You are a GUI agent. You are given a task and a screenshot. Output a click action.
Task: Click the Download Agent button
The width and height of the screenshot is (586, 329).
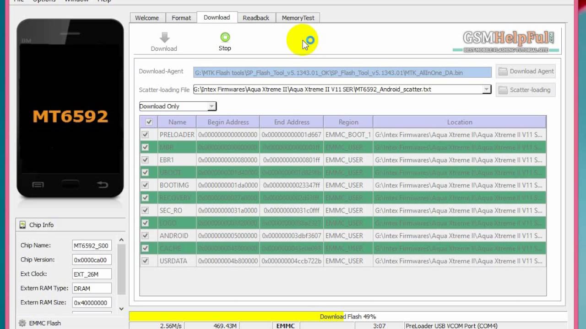[526, 71]
